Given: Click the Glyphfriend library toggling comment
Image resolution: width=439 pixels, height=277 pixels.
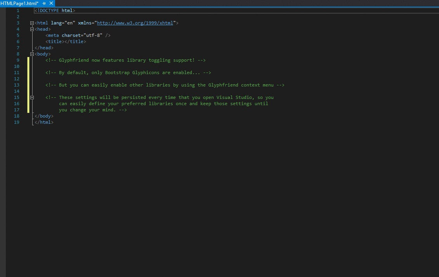Looking at the screenshot, I should click(125, 60).
